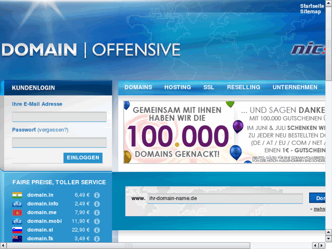Image resolution: width=332 pixels, height=249 pixels.
Task: Show info for domain.si price
Action: pyautogui.click(x=97, y=230)
